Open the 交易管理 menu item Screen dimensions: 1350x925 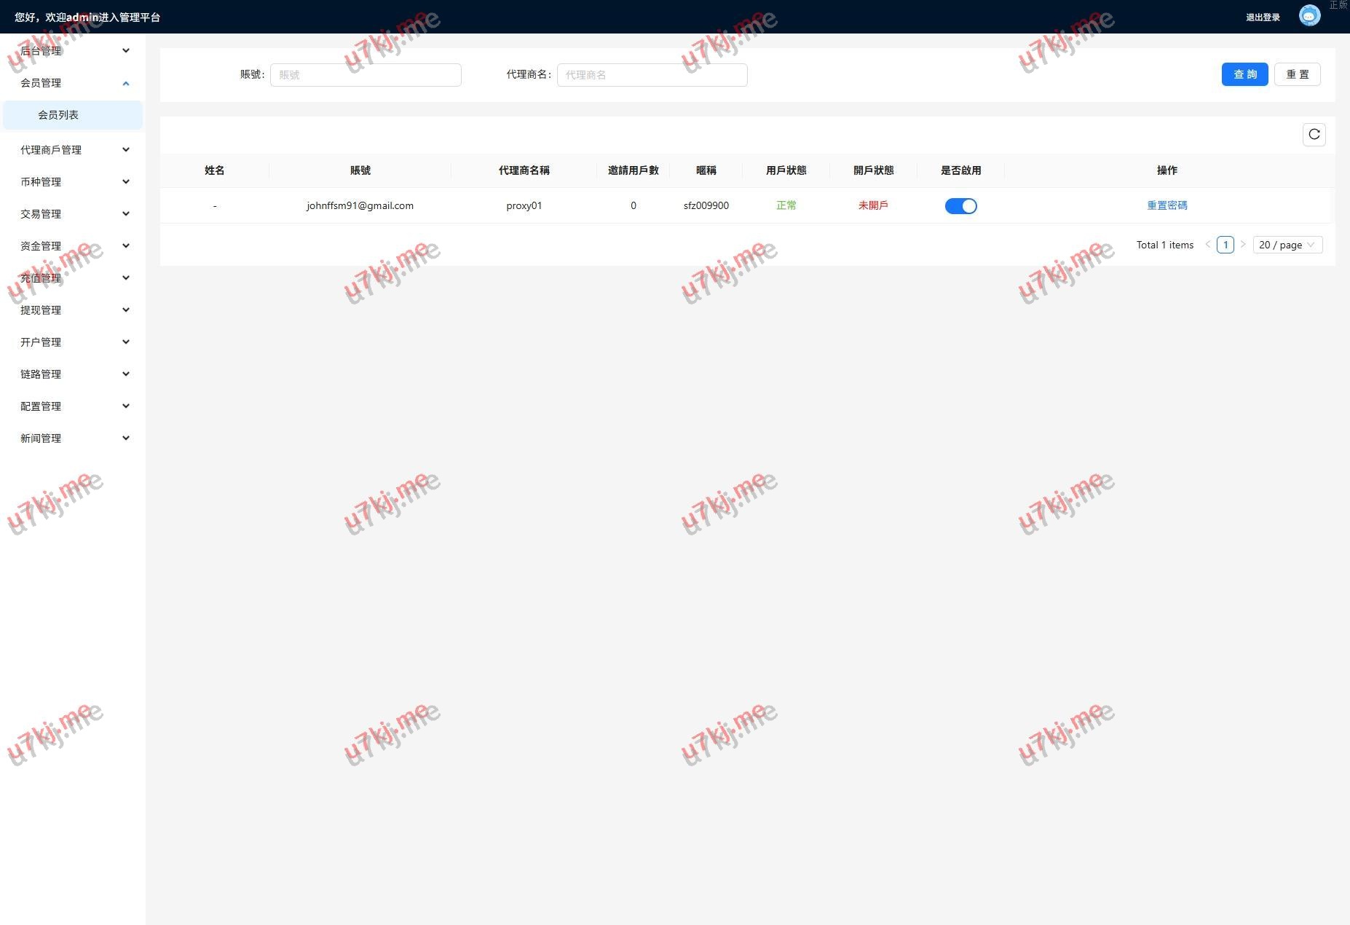click(x=73, y=214)
